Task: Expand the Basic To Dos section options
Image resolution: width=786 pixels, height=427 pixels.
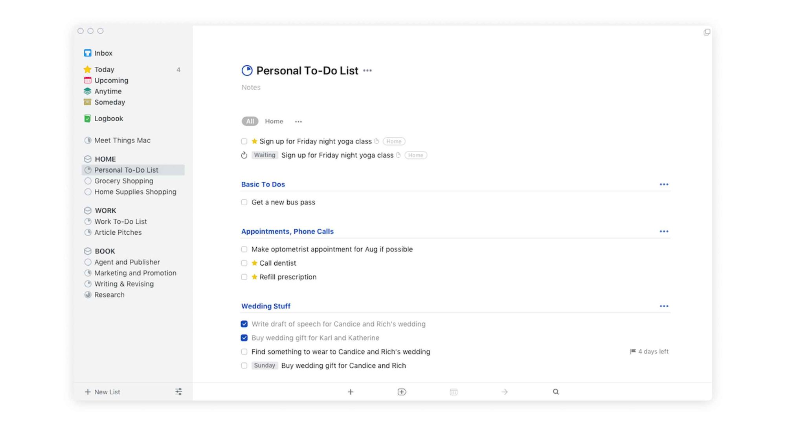Action: coord(664,184)
